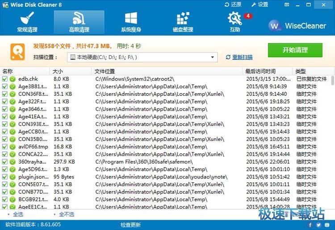Image resolution: width=335 pixels, height=230 pixels.
Task: Open the 互助 help tool icon
Action: 234,22
